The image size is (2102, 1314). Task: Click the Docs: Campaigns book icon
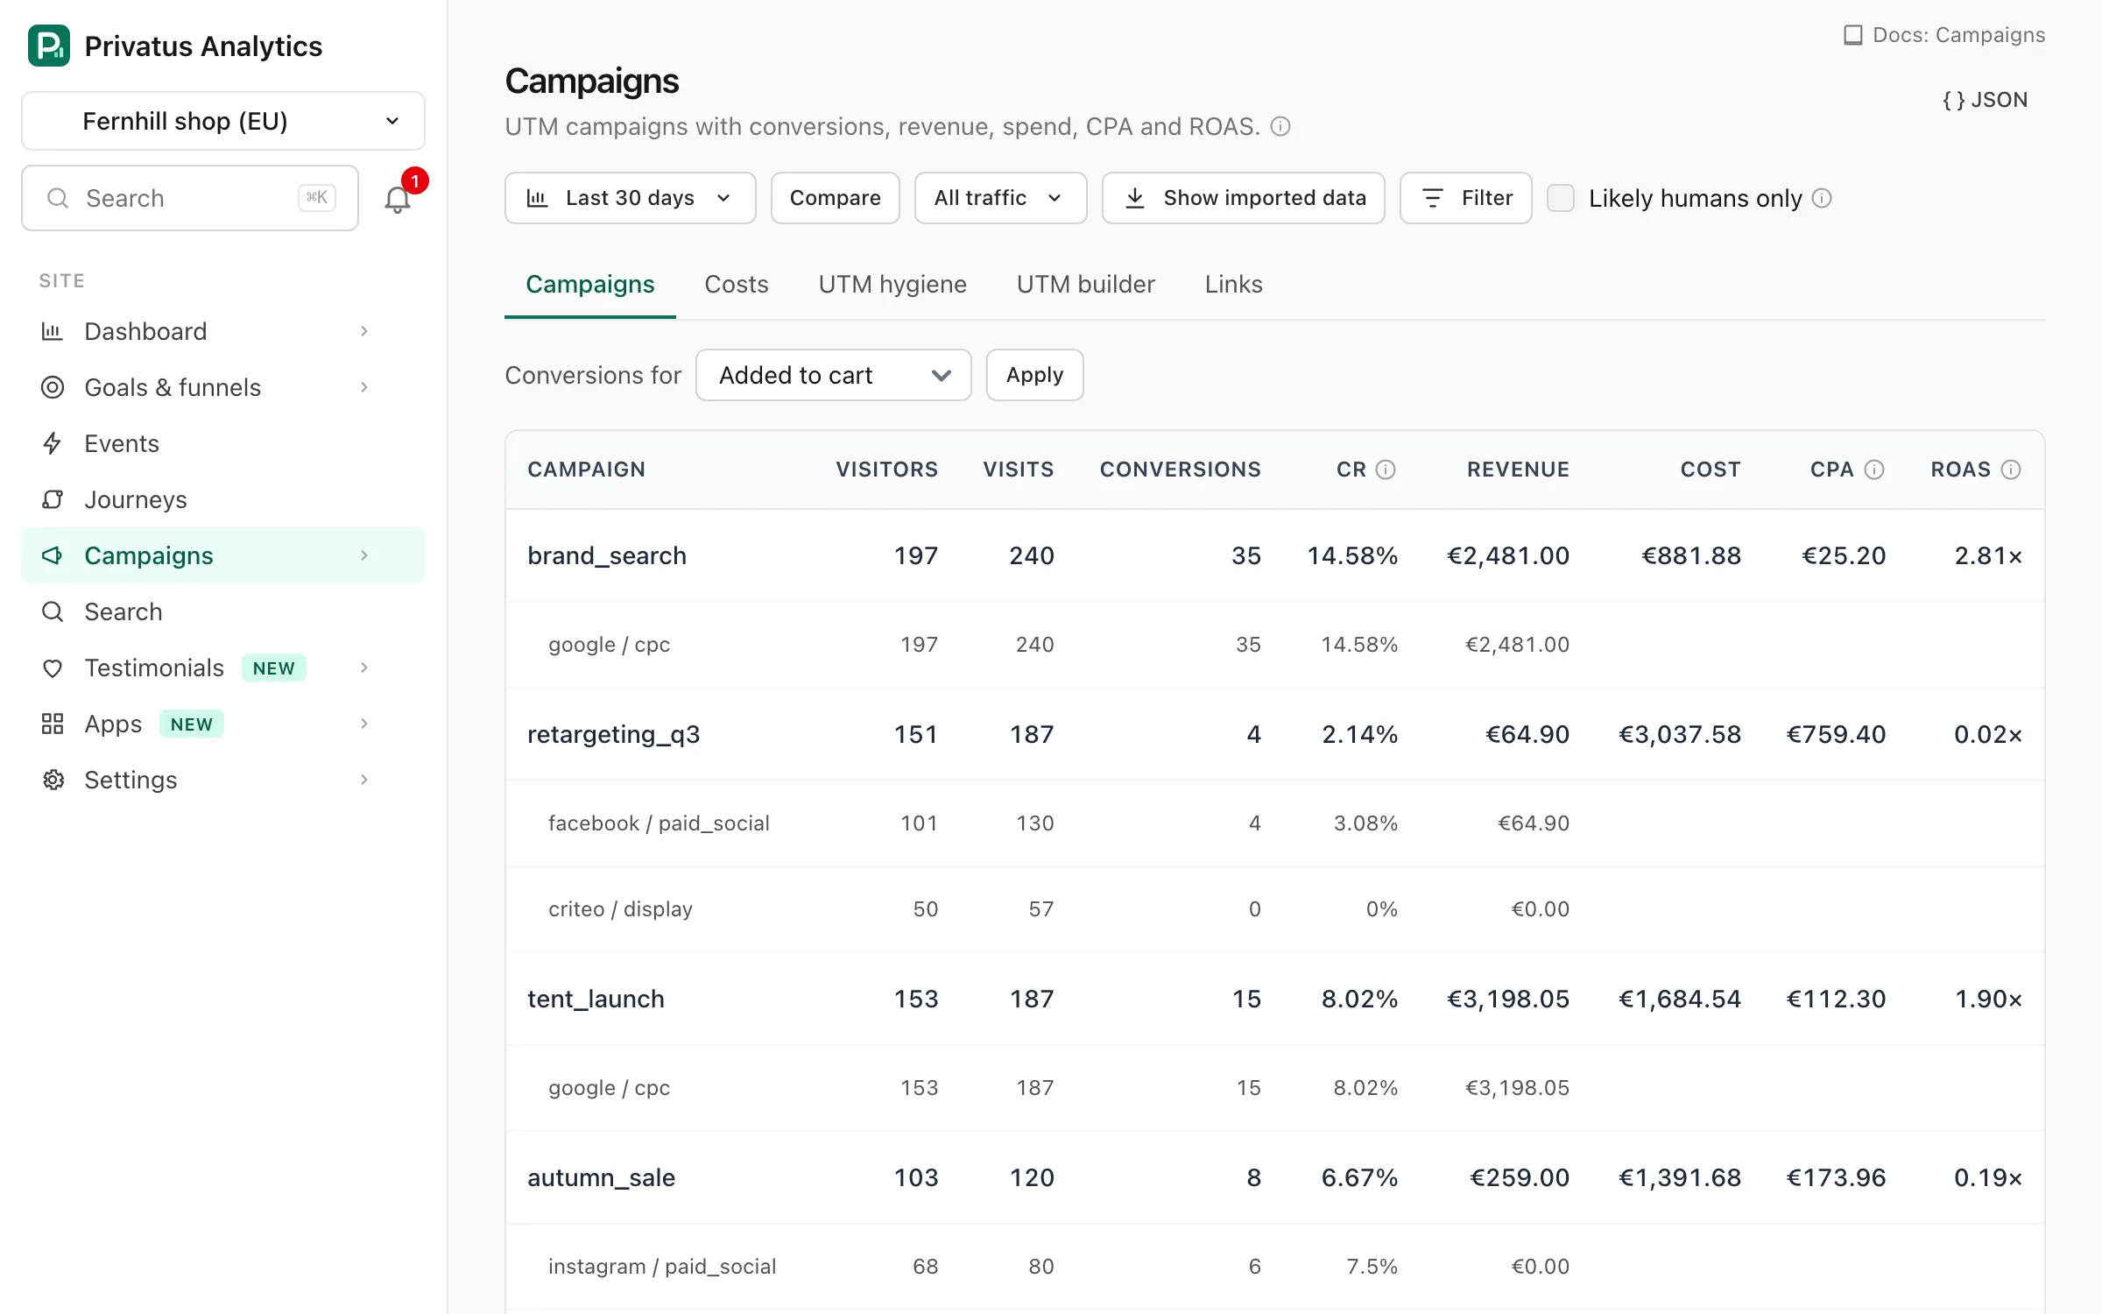[1853, 35]
